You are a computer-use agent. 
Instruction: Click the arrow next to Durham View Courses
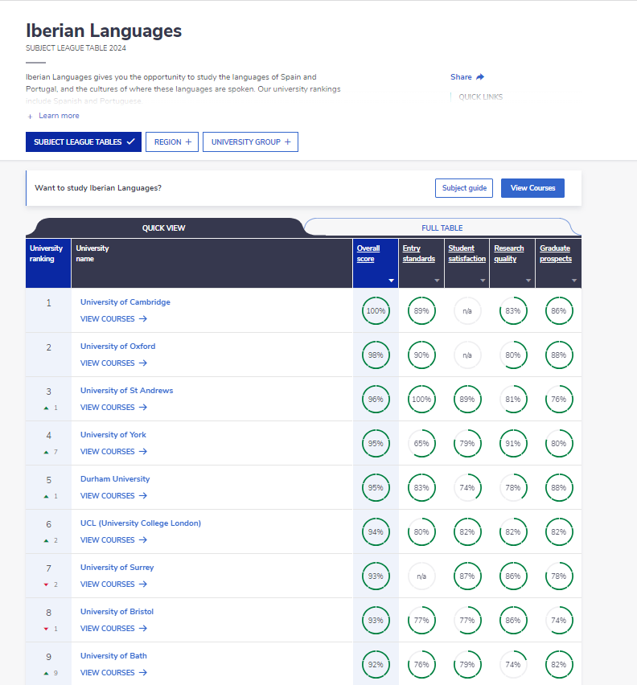pos(143,496)
